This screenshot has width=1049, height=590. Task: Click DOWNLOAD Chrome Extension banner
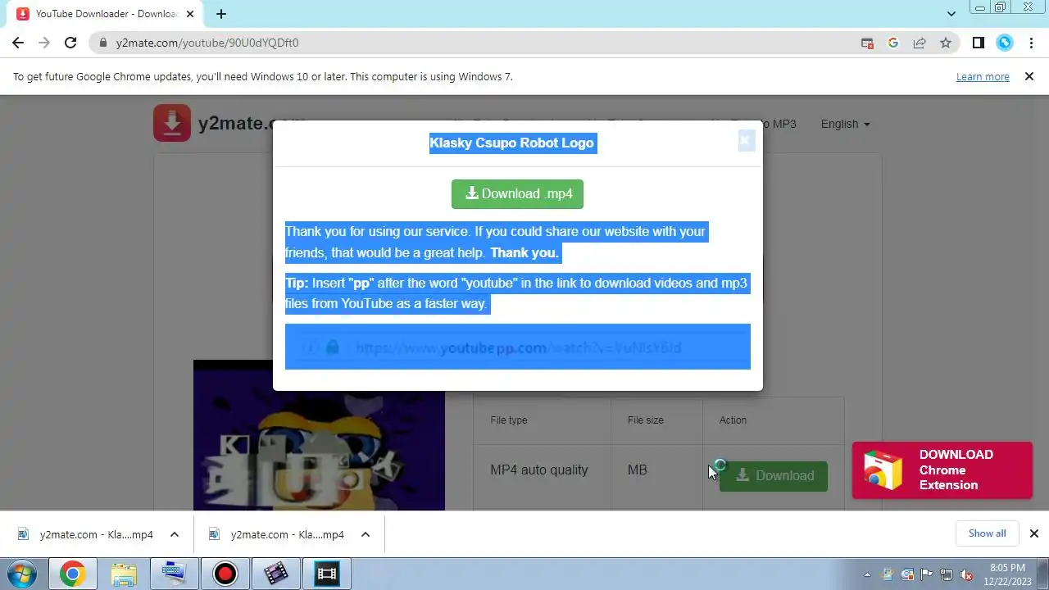pyautogui.click(x=942, y=470)
